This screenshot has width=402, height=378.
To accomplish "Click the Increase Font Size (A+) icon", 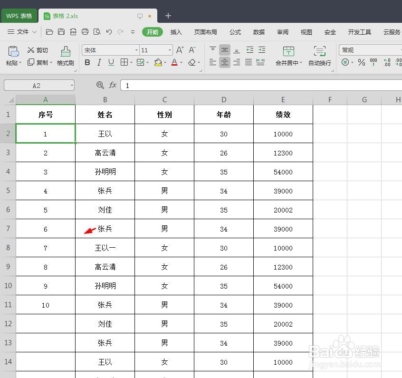I will pos(179,49).
